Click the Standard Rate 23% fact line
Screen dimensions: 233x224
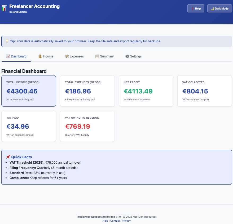(37, 173)
